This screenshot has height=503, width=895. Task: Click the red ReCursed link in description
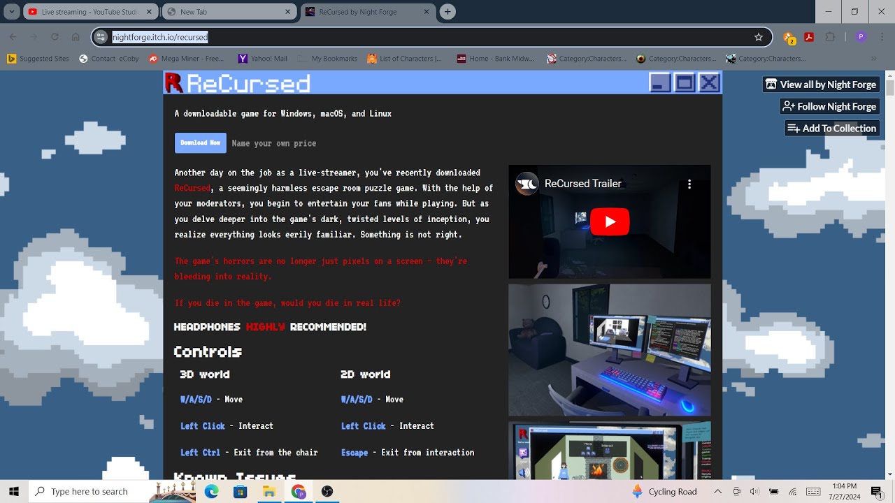[192, 188]
